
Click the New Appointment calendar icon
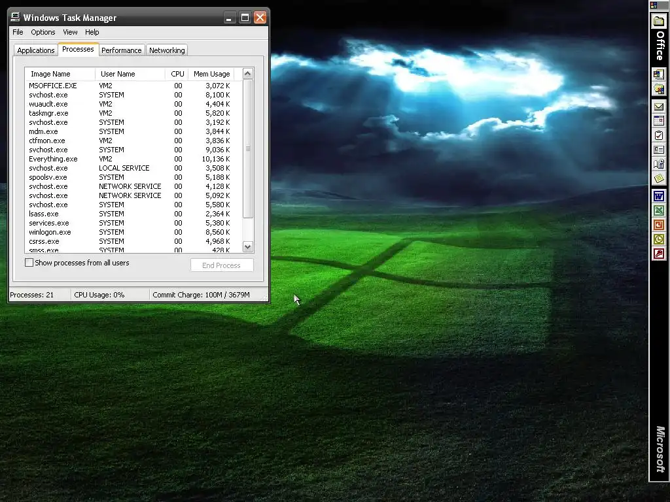pyautogui.click(x=658, y=121)
